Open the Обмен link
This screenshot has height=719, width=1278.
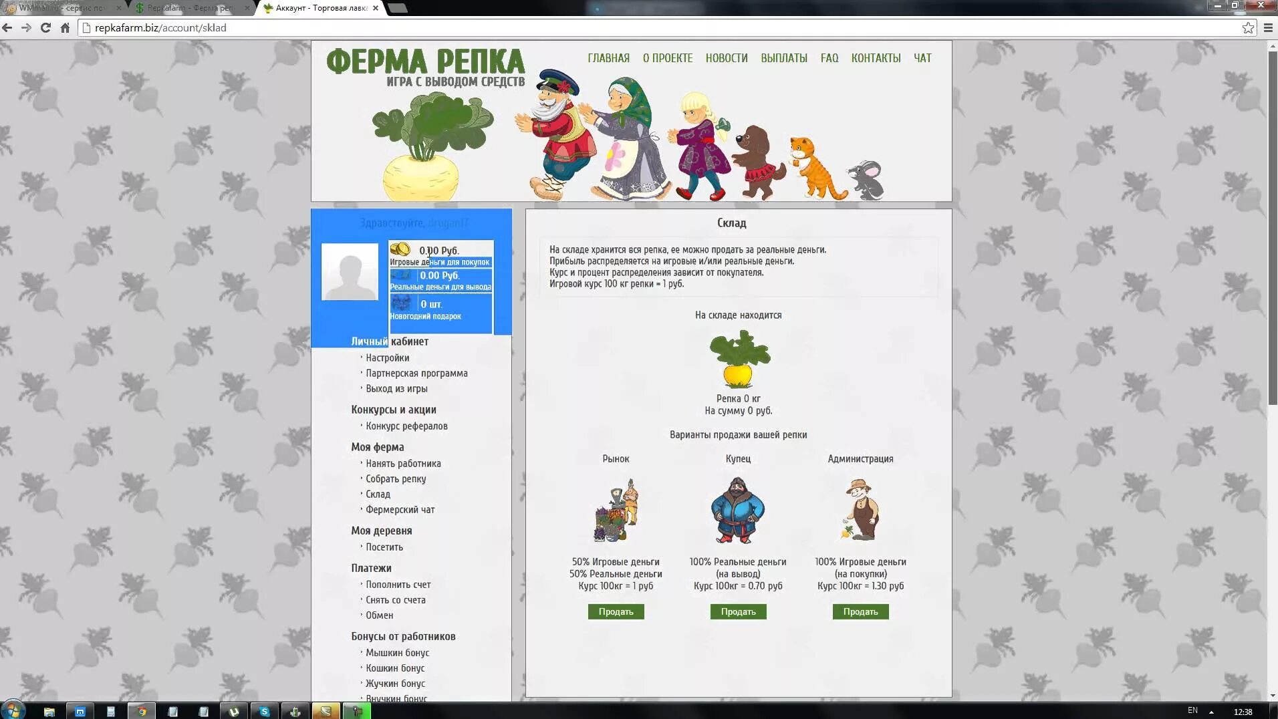pos(379,615)
